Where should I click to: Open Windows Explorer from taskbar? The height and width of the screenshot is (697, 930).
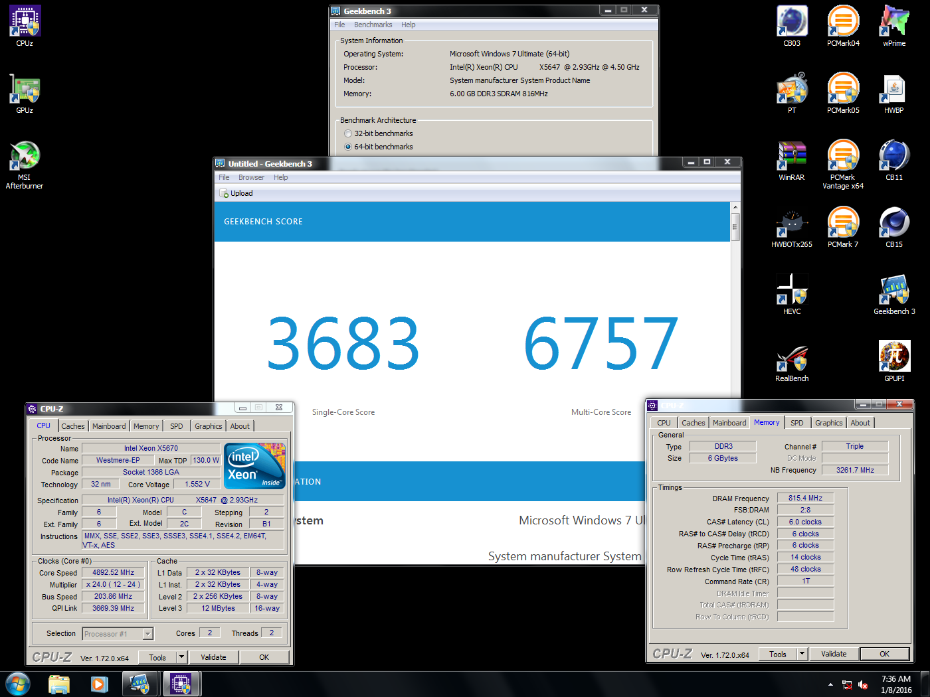pos(59,684)
